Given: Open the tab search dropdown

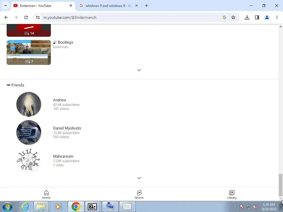Looking at the screenshot, I should pos(6,6).
